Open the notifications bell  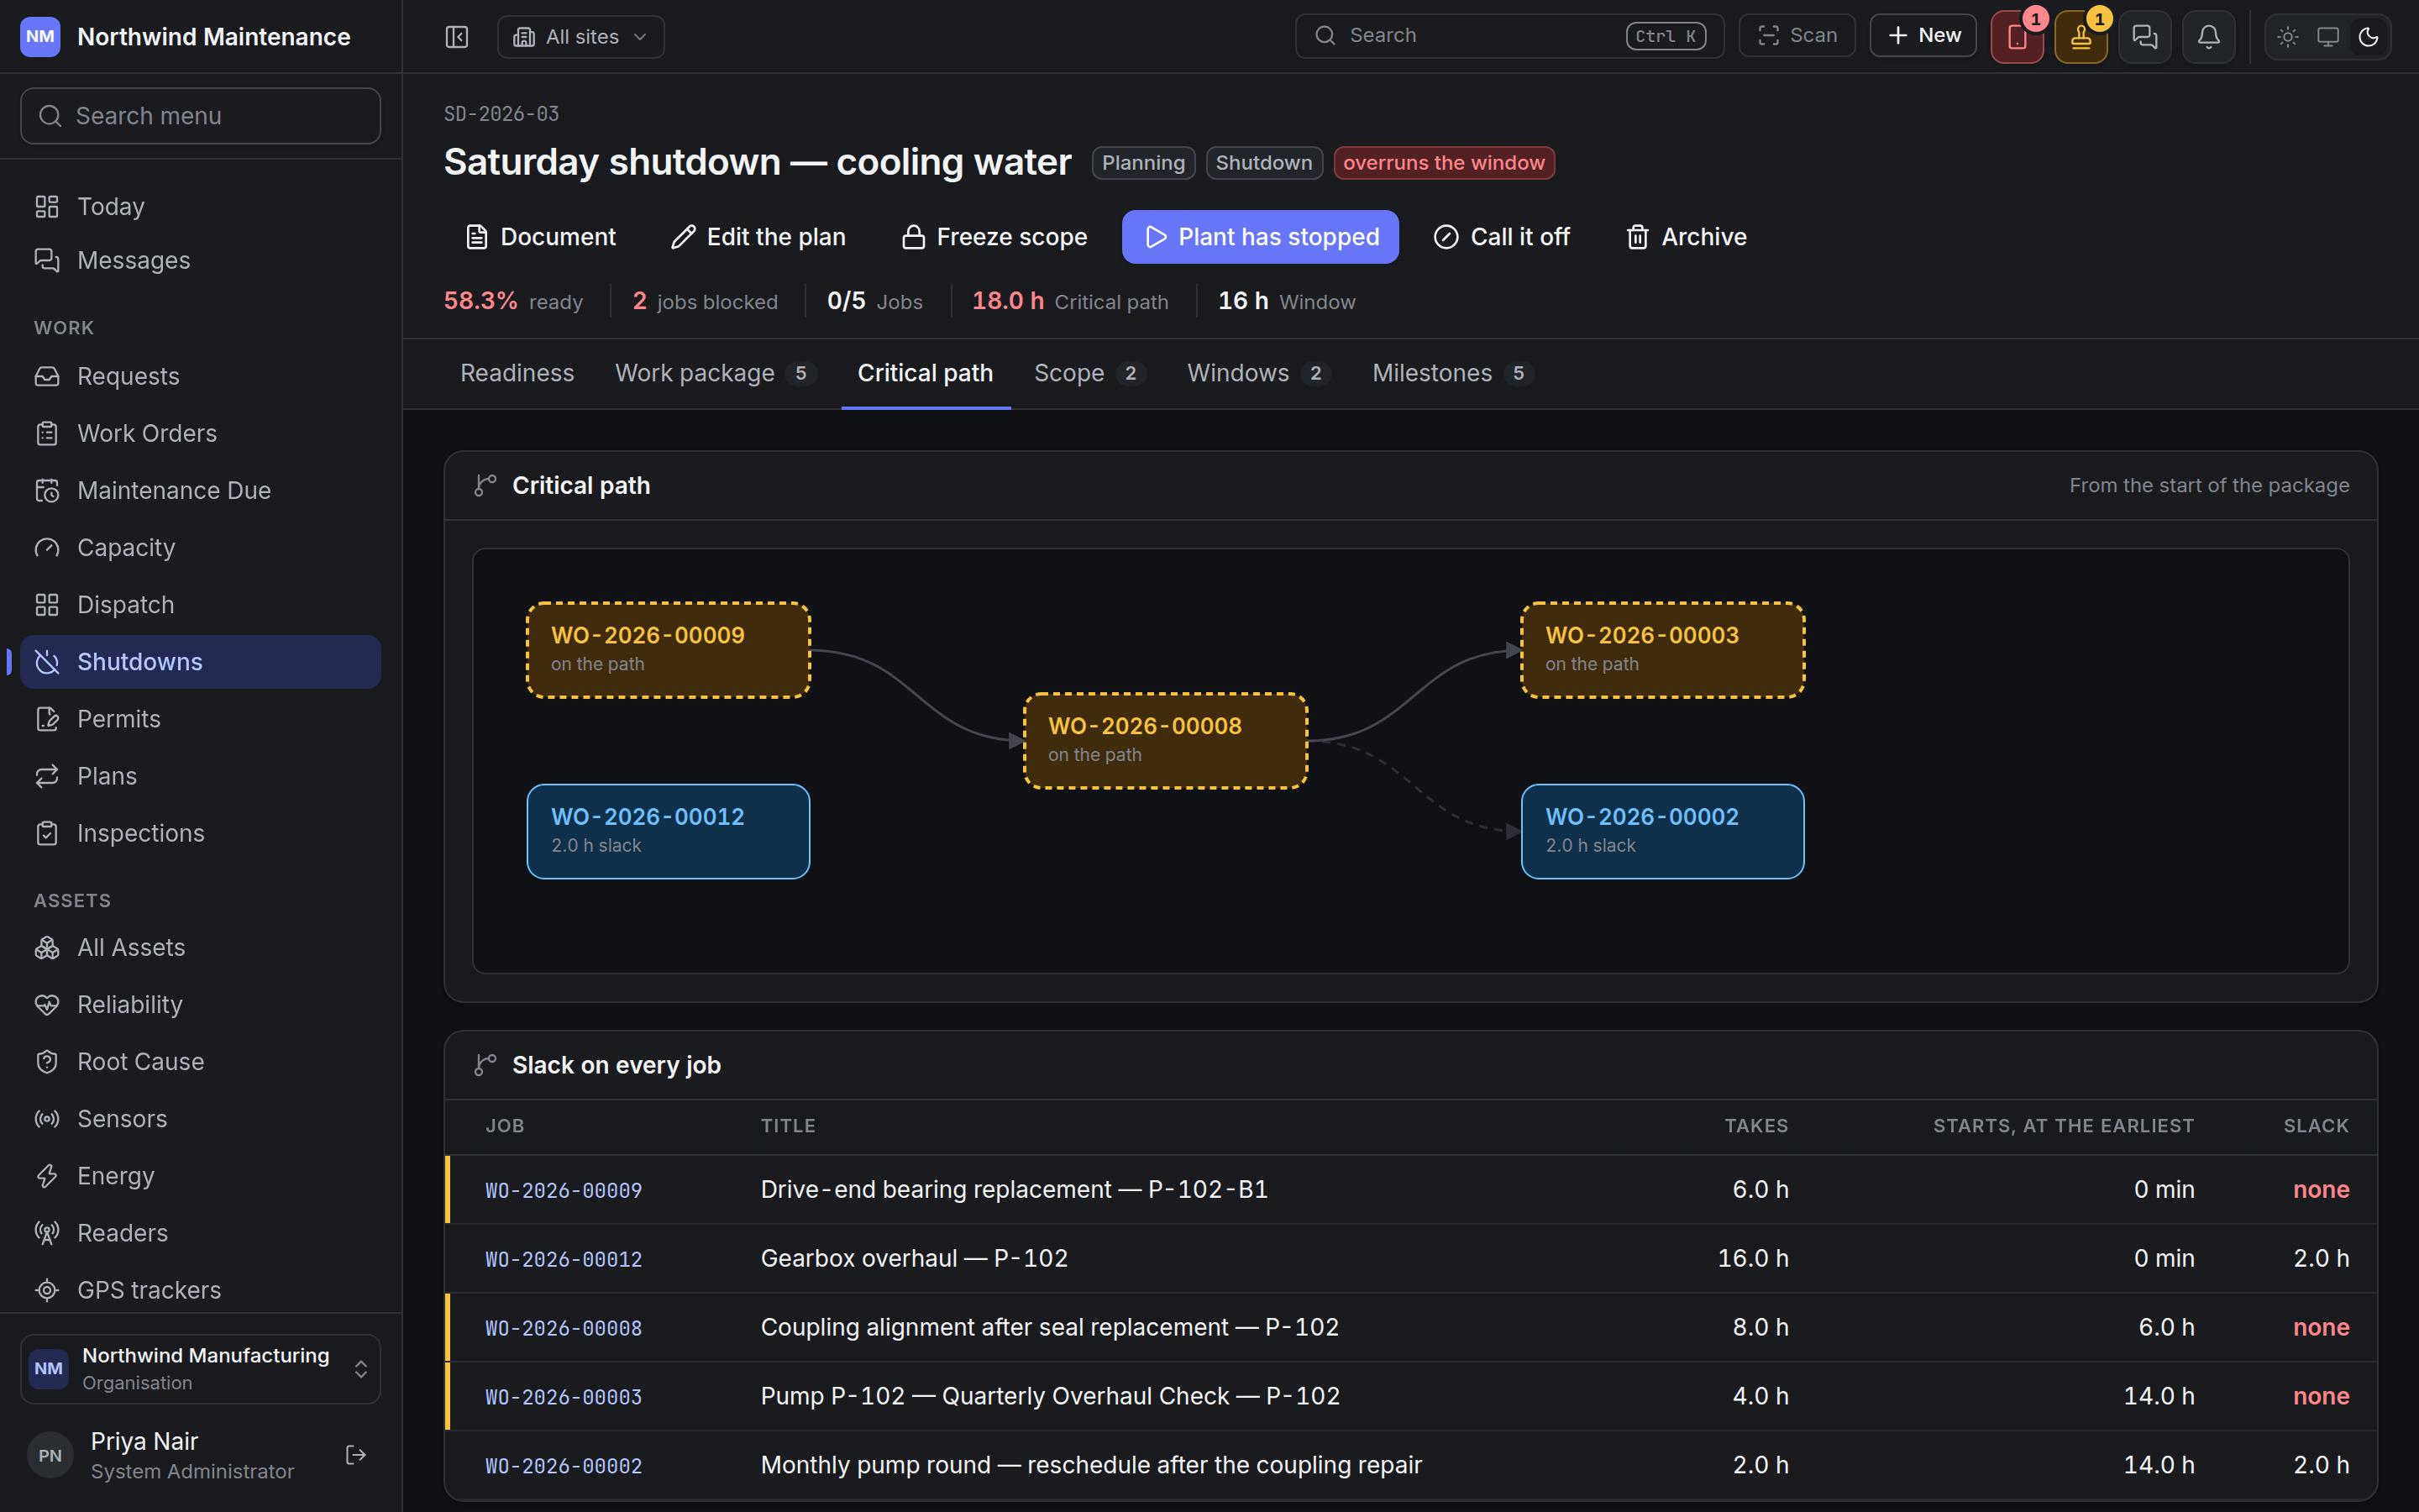point(2209,37)
